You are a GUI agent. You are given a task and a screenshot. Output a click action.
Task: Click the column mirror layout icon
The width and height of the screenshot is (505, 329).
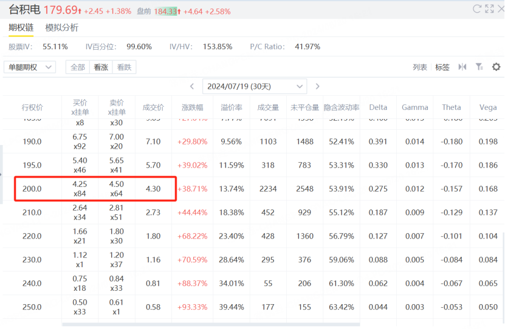[x=462, y=67]
